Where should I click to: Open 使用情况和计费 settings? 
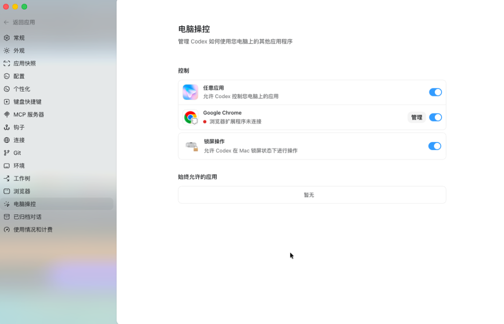[x=57, y=230]
